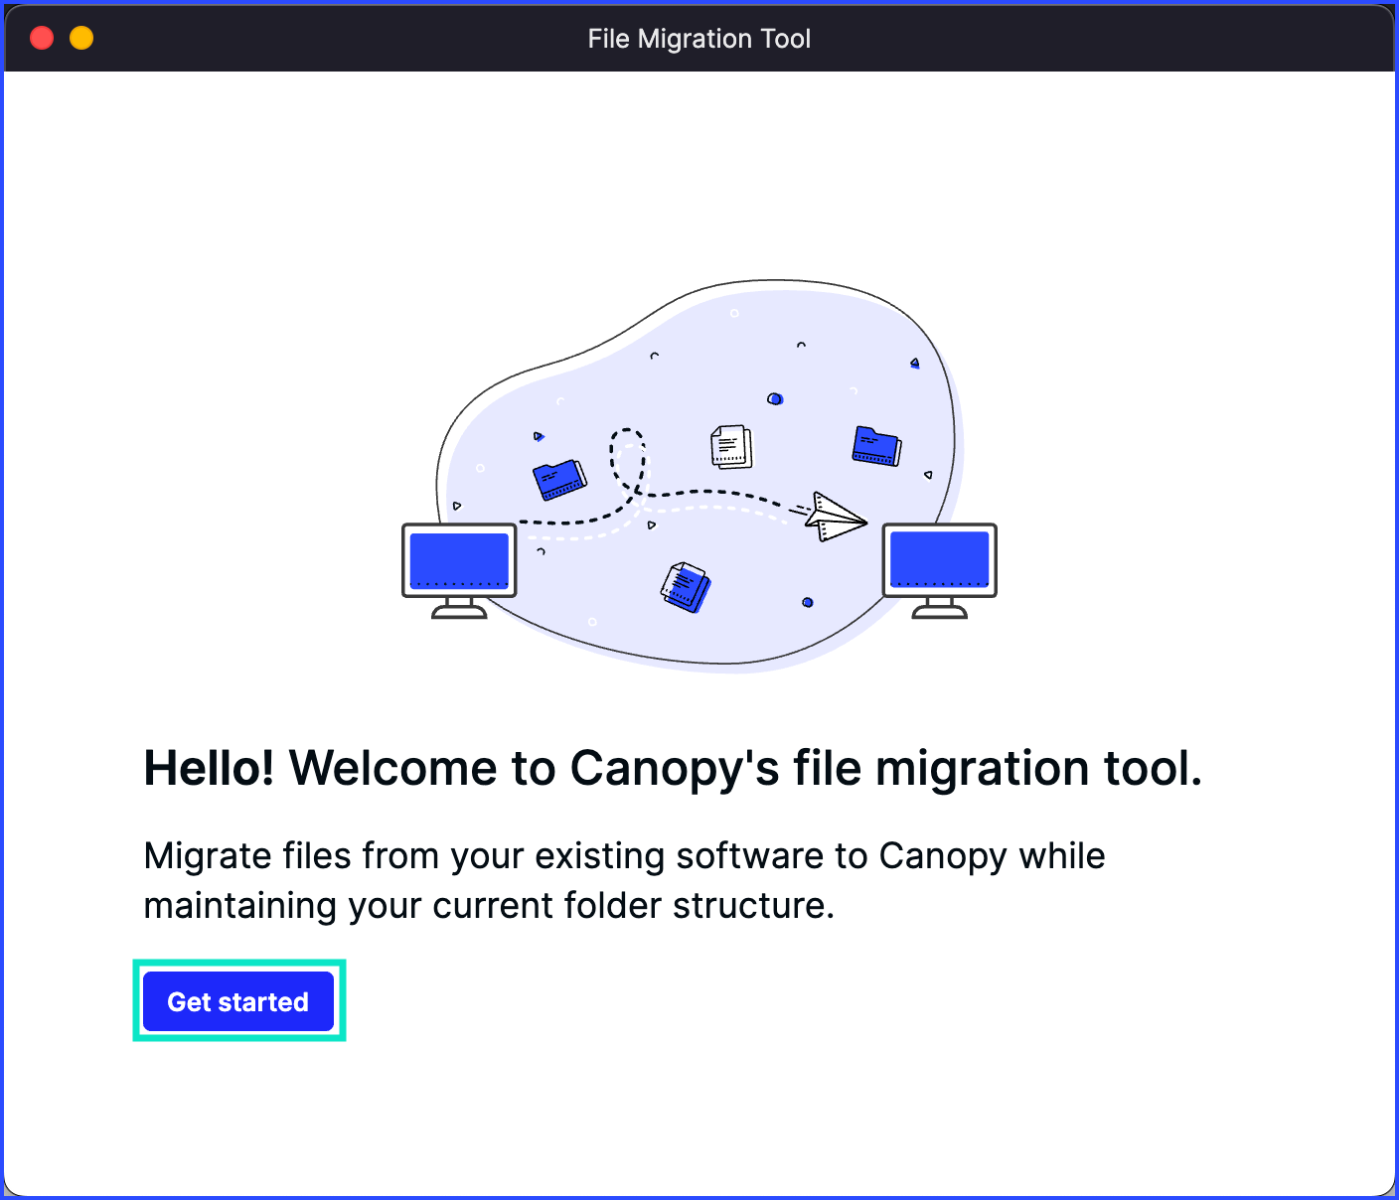Viewport: 1399px width, 1200px height.
Task: Minimize window with the yellow button
Action: tap(81, 38)
